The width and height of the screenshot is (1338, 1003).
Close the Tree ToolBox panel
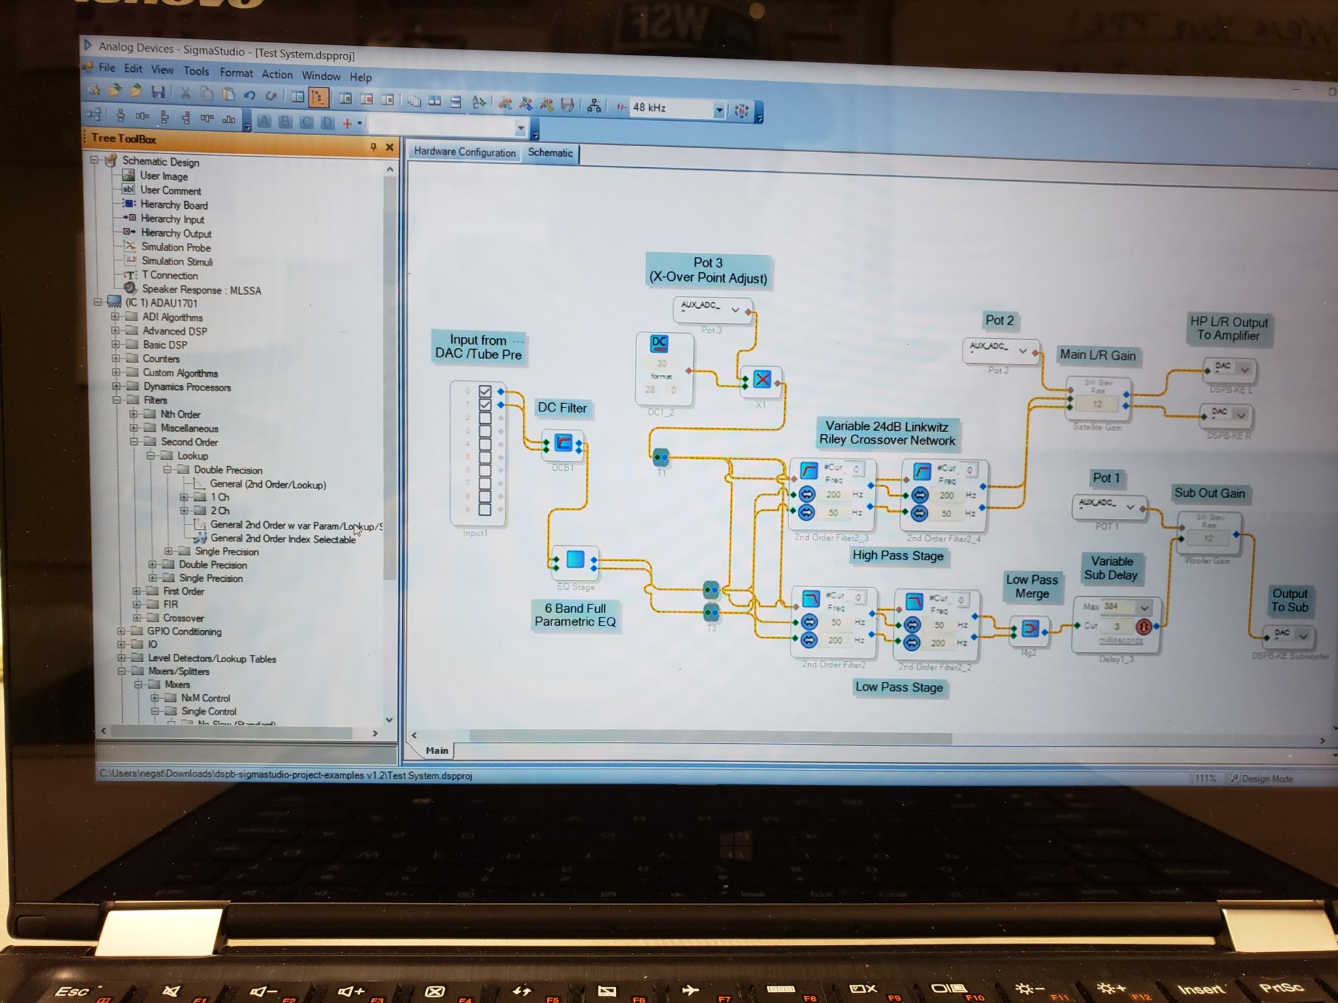click(x=390, y=148)
